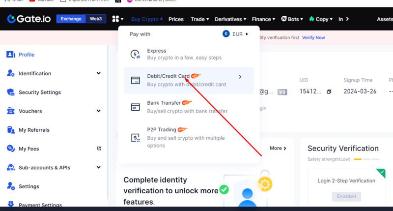Click the Express lightning icon
The width and height of the screenshot is (393, 211).
pyautogui.click(x=136, y=54)
